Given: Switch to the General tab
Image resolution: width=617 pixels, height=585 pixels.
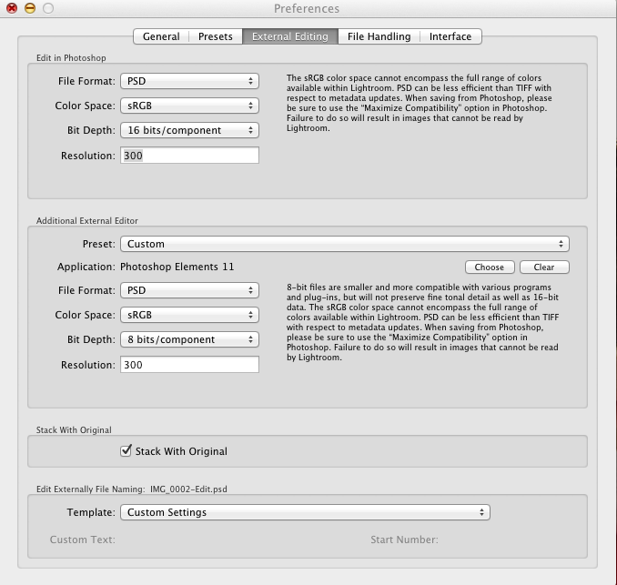Looking at the screenshot, I should (x=161, y=36).
